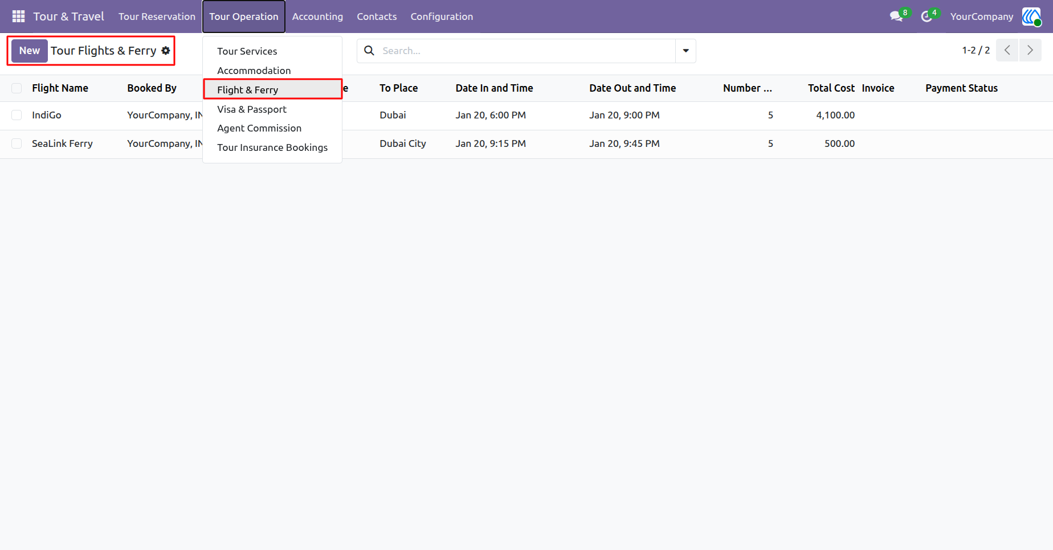Select all records with header checkbox
The width and height of the screenshot is (1053, 550).
coord(17,88)
